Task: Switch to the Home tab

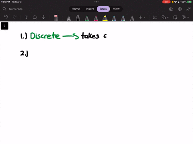Action: pyautogui.click(x=76, y=9)
